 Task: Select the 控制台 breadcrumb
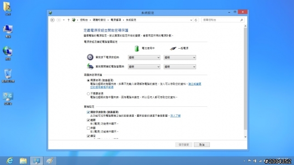[x=84, y=20]
